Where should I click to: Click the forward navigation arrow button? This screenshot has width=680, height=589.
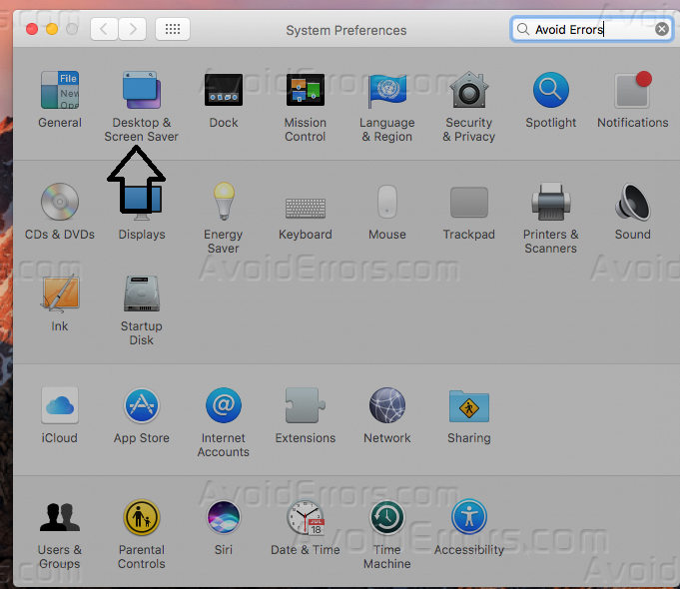tap(133, 30)
